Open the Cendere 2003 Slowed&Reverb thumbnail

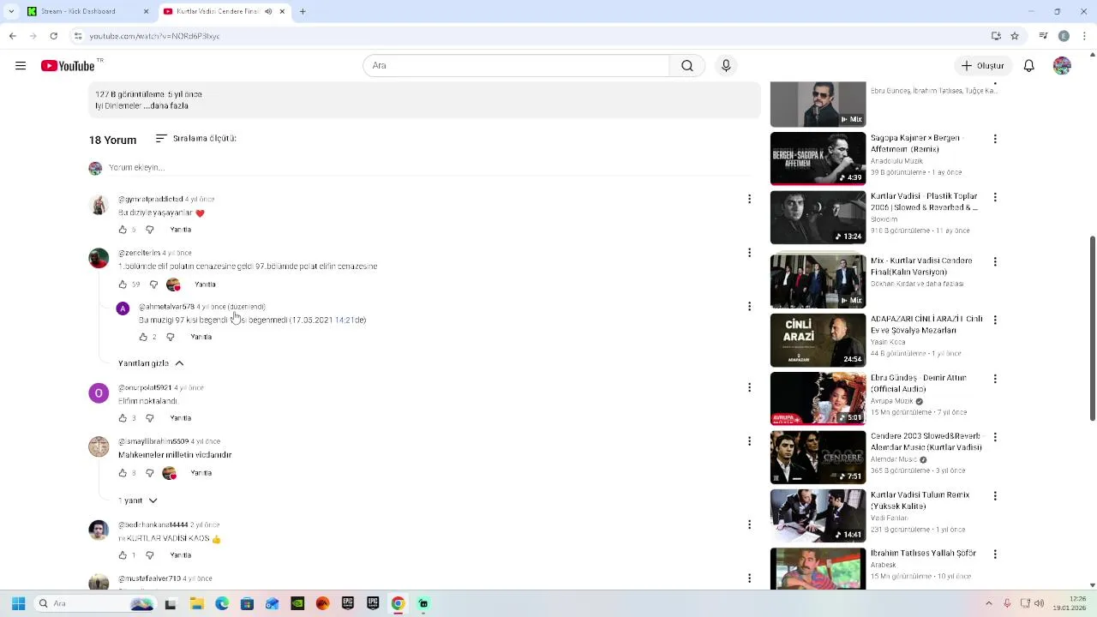818,458
